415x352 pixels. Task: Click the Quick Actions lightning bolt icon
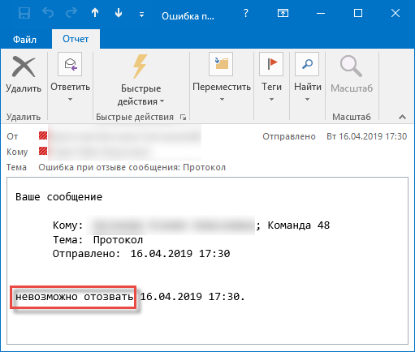(140, 67)
